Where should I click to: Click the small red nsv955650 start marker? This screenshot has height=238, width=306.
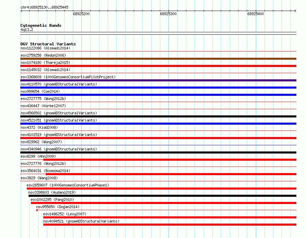click(37, 210)
